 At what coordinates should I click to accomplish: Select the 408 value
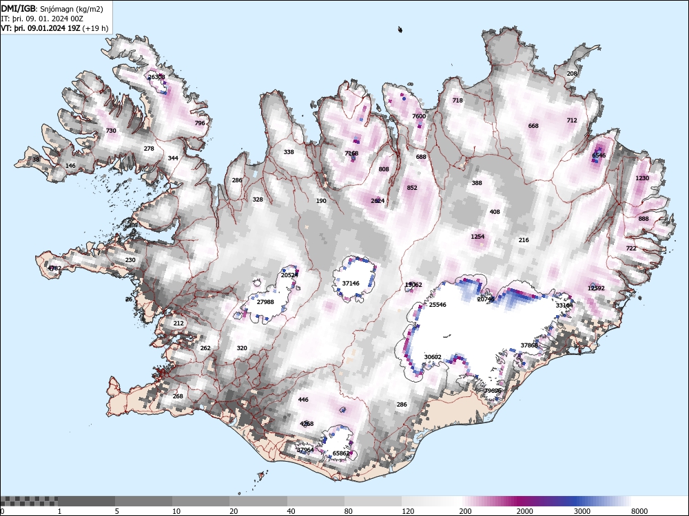pyautogui.click(x=495, y=211)
